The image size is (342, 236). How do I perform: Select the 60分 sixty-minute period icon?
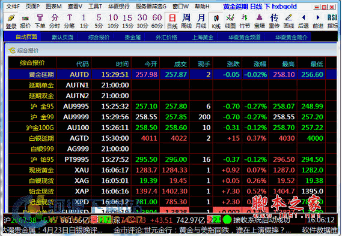pyautogui.click(x=157, y=22)
